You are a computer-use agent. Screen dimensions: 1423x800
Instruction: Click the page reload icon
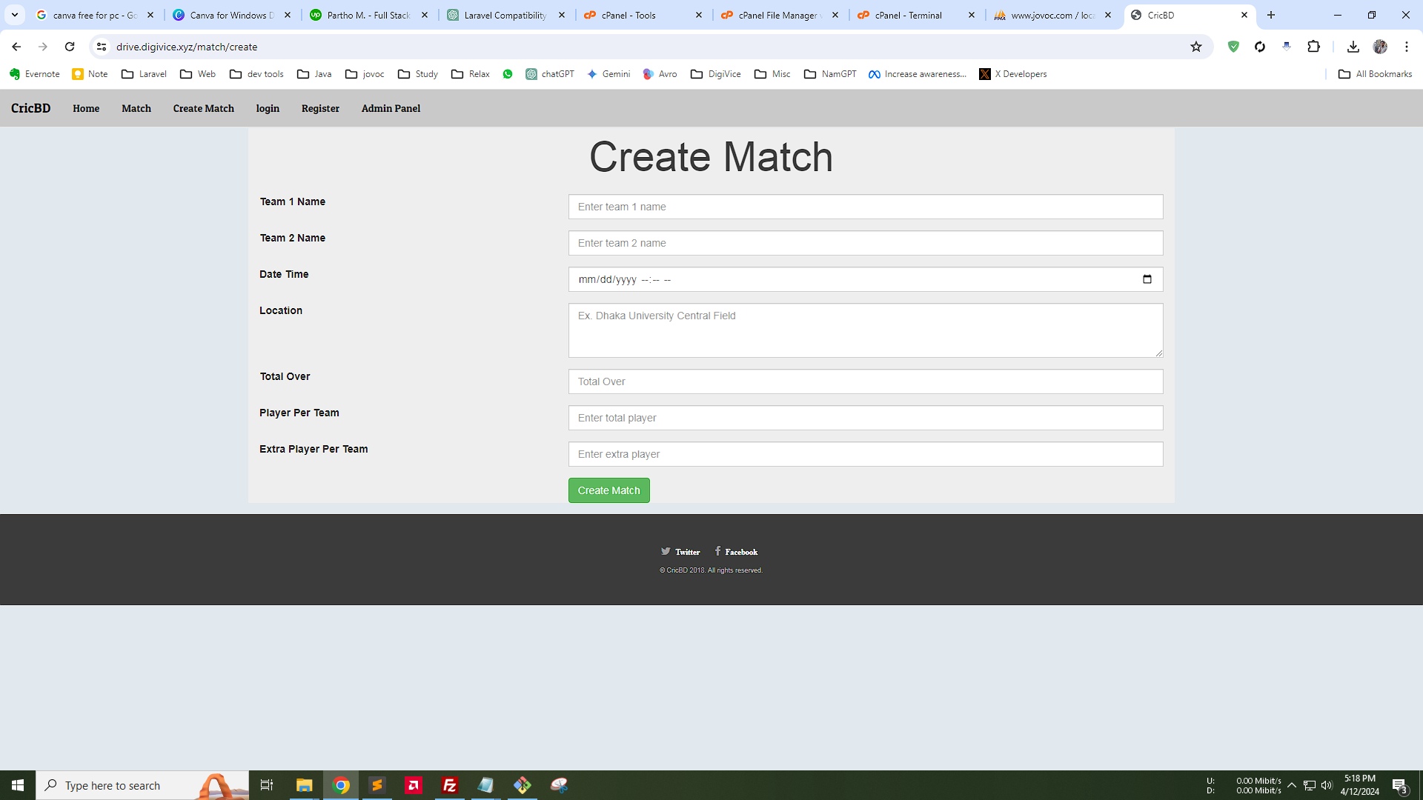click(70, 47)
